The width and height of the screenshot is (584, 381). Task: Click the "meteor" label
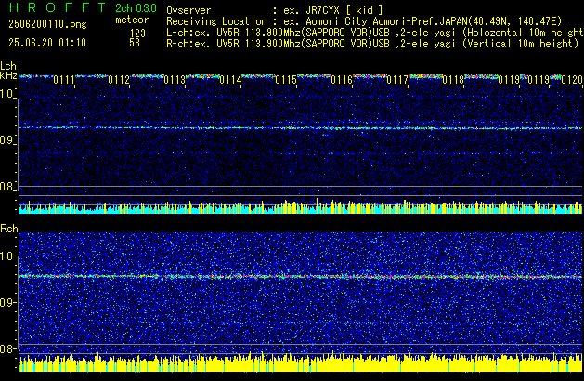(x=132, y=20)
